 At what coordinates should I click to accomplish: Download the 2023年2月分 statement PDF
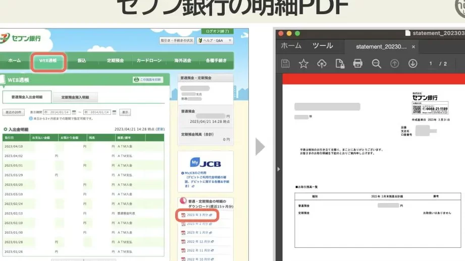pos(197,224)
